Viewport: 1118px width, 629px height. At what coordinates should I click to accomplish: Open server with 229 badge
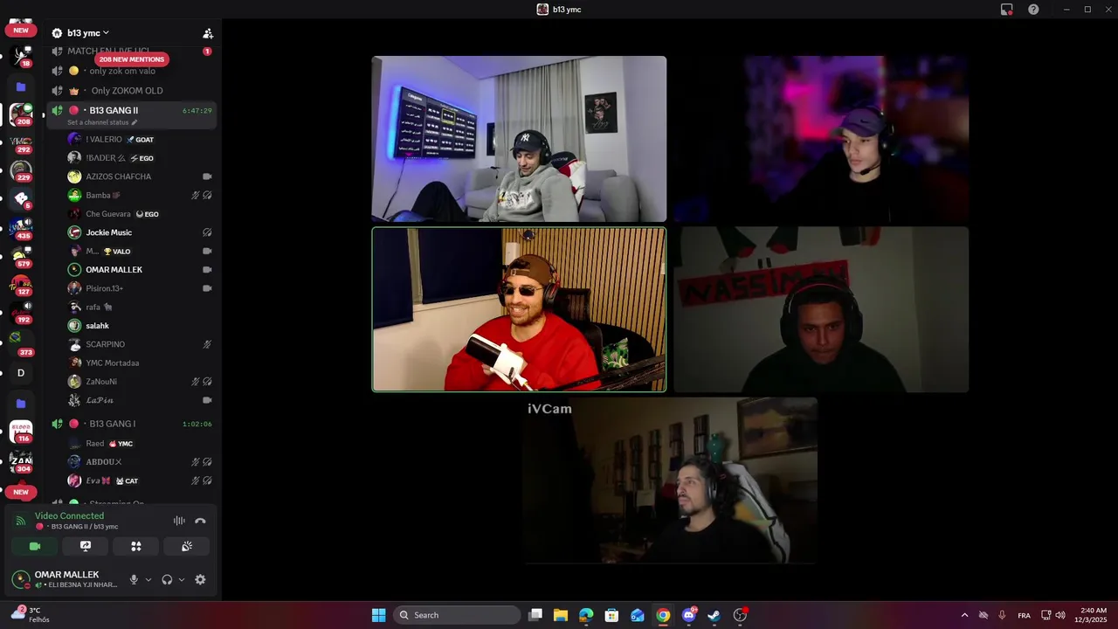pyautogui.click(x=21, y=170)
